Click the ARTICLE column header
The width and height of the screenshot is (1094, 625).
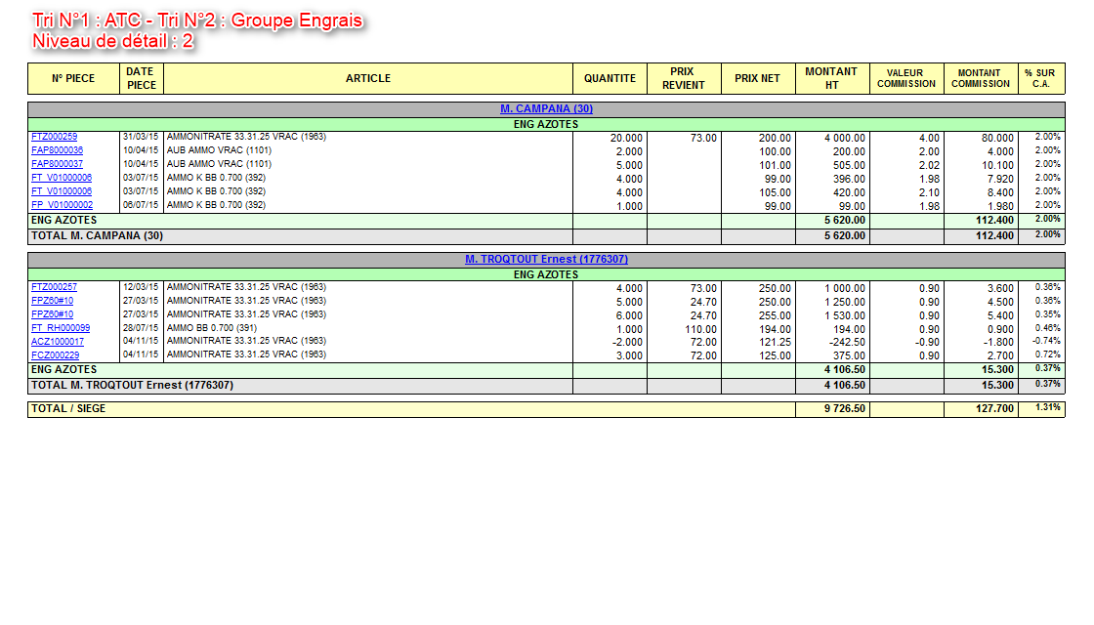point(367,79)
